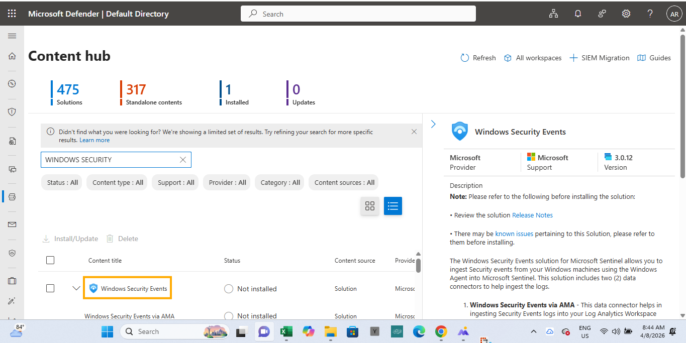Click Refresh in the Content hub
Viewport: 686px width, 343px height.
pyautogui.click(x=478, y=58)
